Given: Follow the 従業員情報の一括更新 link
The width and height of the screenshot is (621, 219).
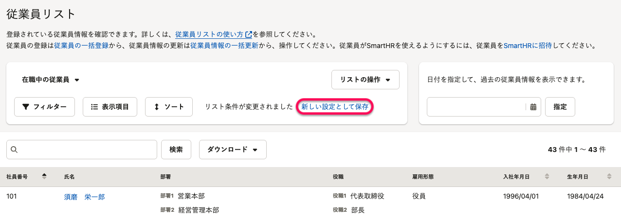Looking at the screenshot, I should [224, 46].
